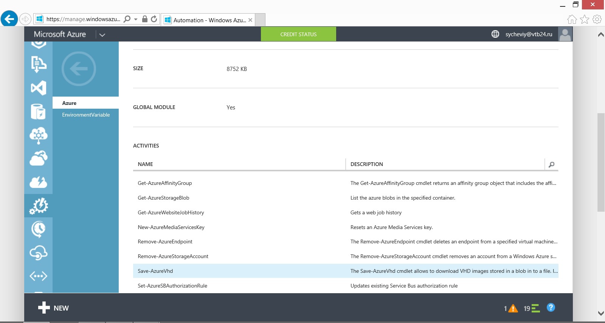Screen dimensions: 605x323
Task: Select the Automation gear sidebar icon
Action: [39, 206]
